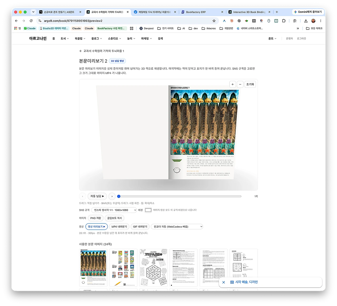Play the 영상 미리보기 video preview
This screenshot has width=337, height=306.
97,226
